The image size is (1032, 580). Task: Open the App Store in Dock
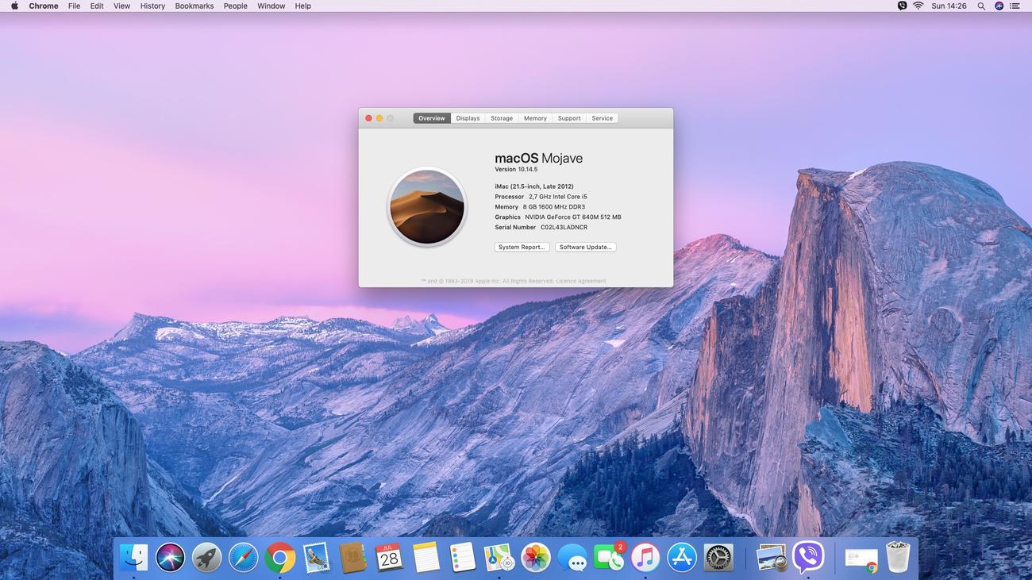(681, 558)
